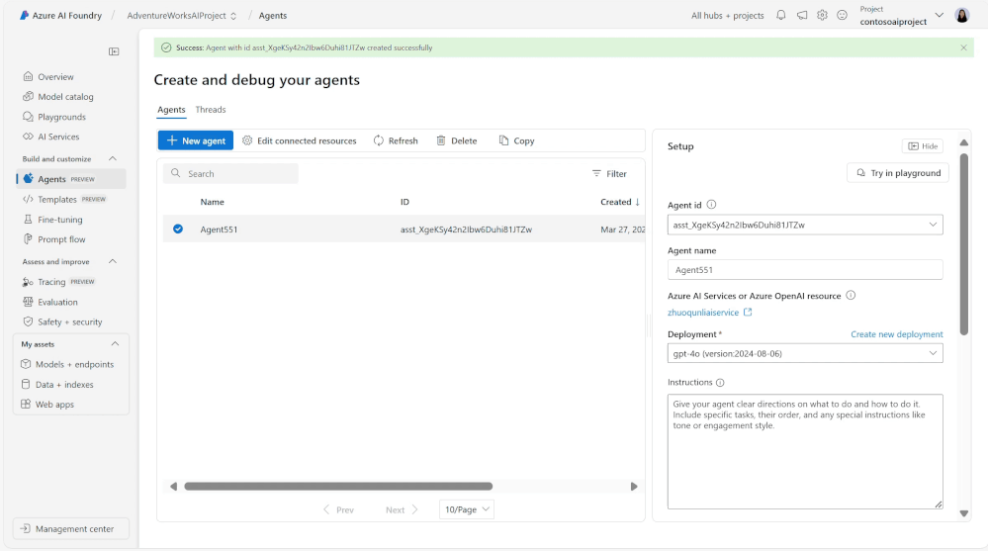
Task: Open external link icon beside zhuoqunliaiservice
Action: (748, 312)
